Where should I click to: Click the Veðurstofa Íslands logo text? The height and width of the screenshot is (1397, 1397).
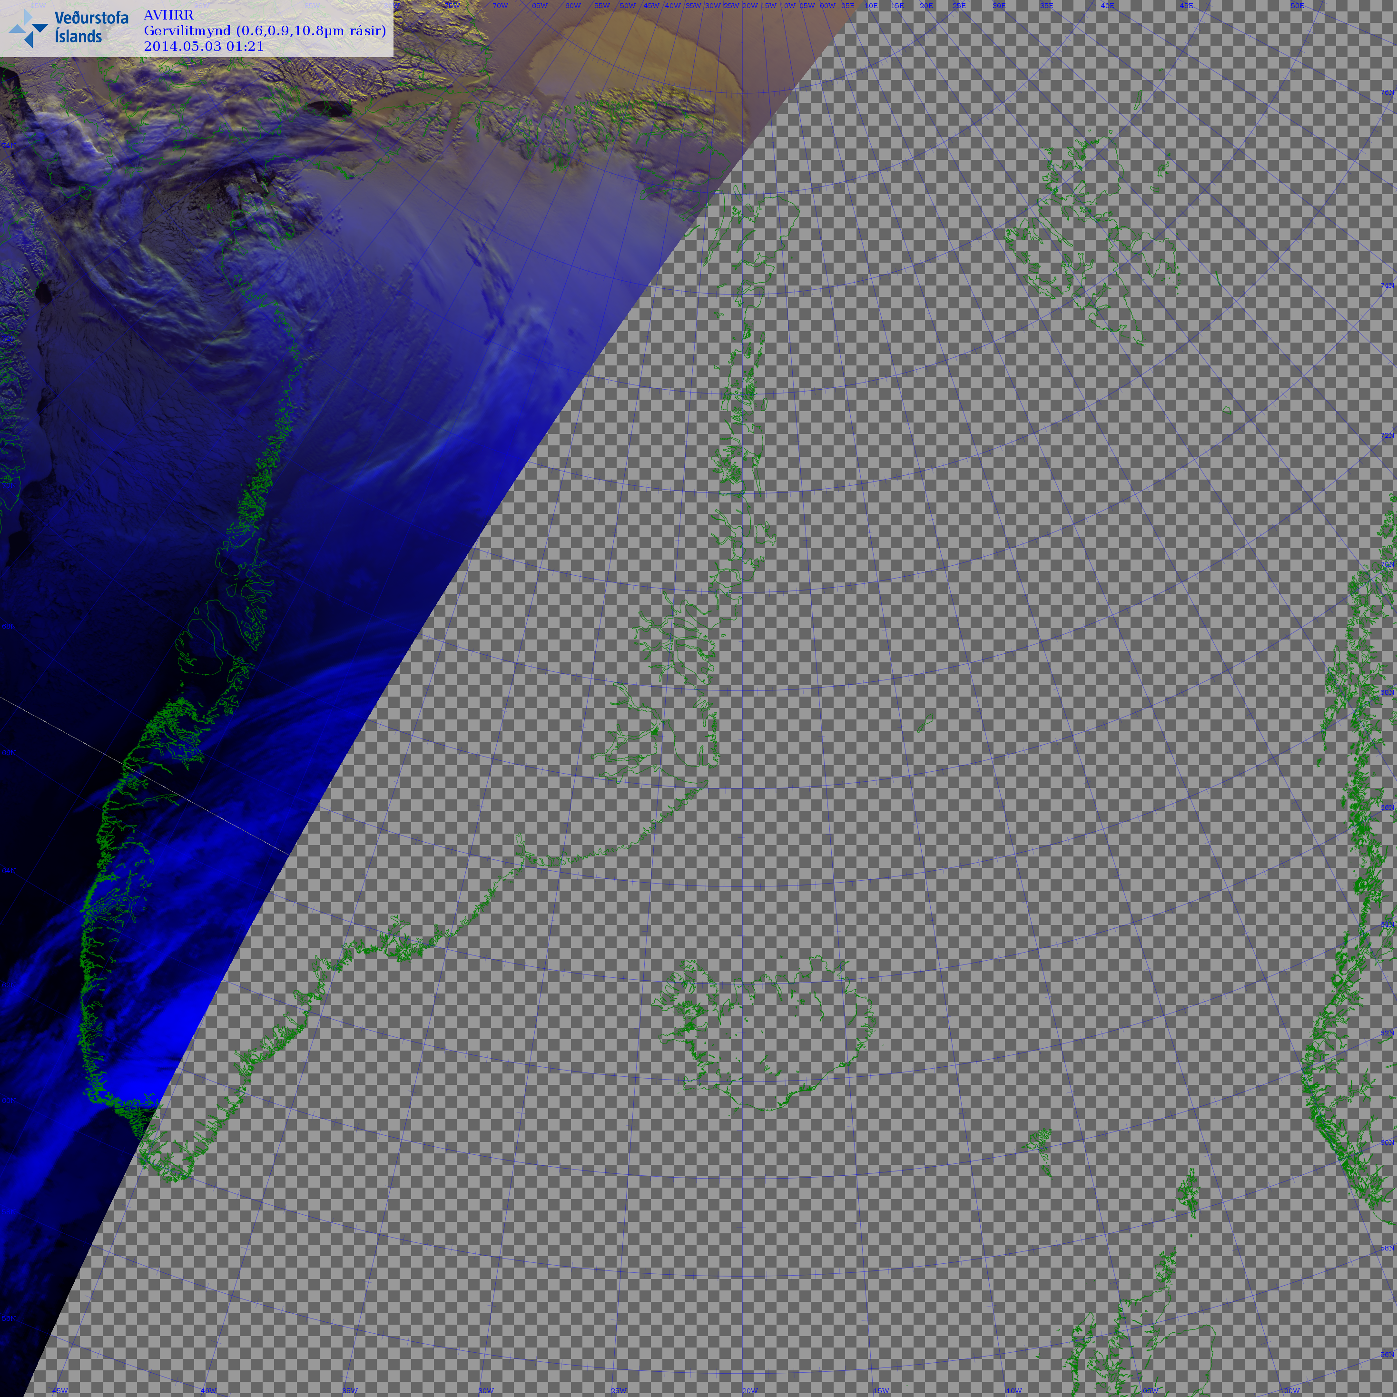click(x=91, y=28)
